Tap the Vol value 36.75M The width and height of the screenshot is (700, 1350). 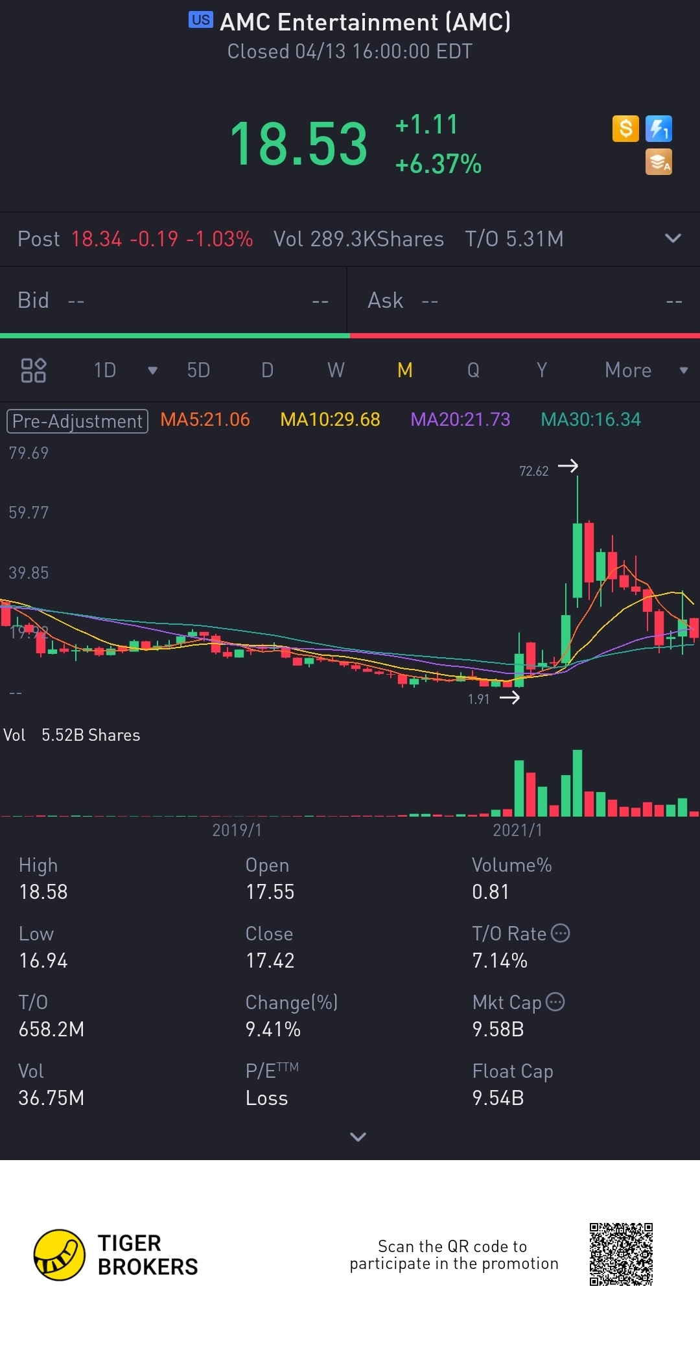coord(51,1099)
